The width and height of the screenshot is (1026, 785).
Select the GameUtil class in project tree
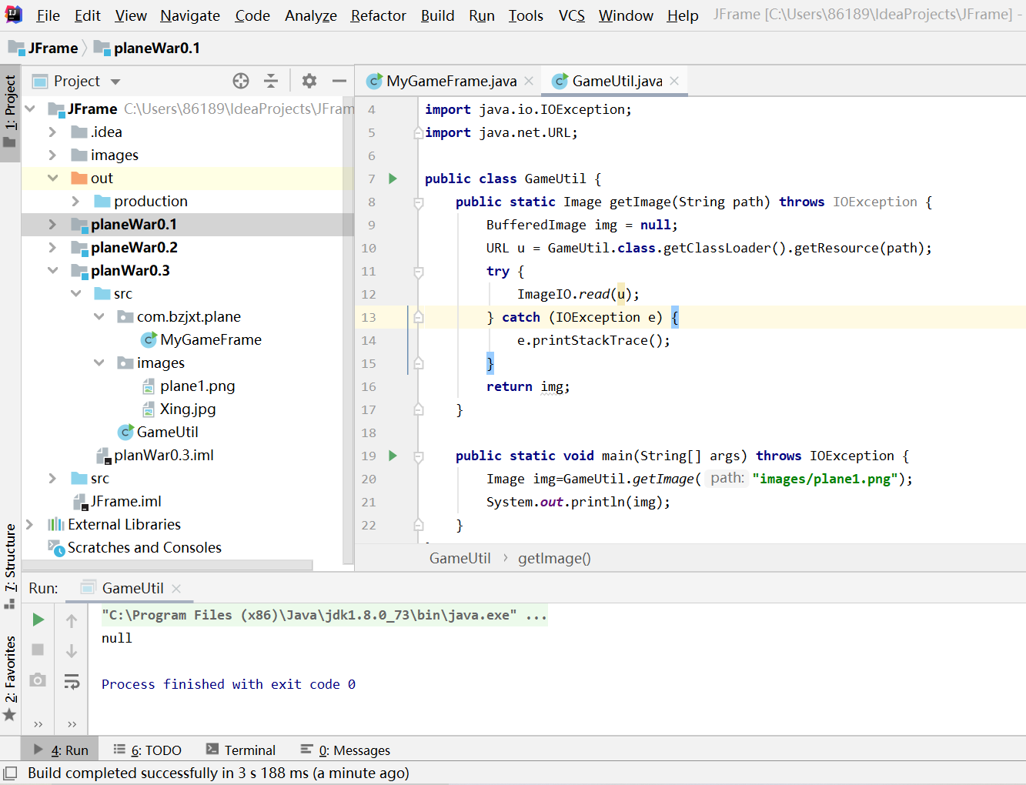pos(158,432)
